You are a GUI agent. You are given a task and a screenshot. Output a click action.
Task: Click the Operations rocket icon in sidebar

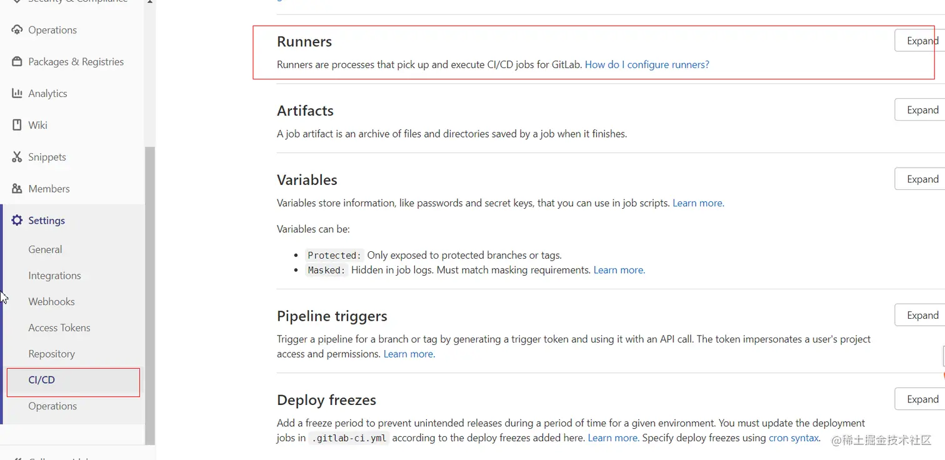[x=17, y=30]
